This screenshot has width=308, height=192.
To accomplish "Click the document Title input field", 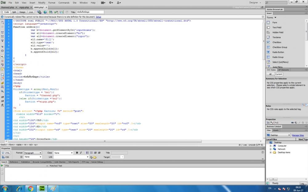I will pyautogui.click(x=90, y=12).
